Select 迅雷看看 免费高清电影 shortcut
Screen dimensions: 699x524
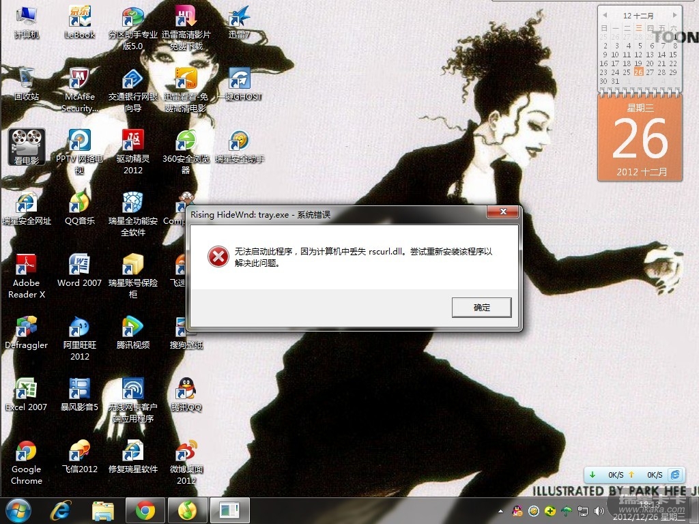pos(186,90)
